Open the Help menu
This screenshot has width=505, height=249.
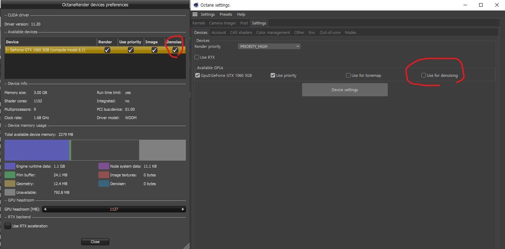(241, 14)
